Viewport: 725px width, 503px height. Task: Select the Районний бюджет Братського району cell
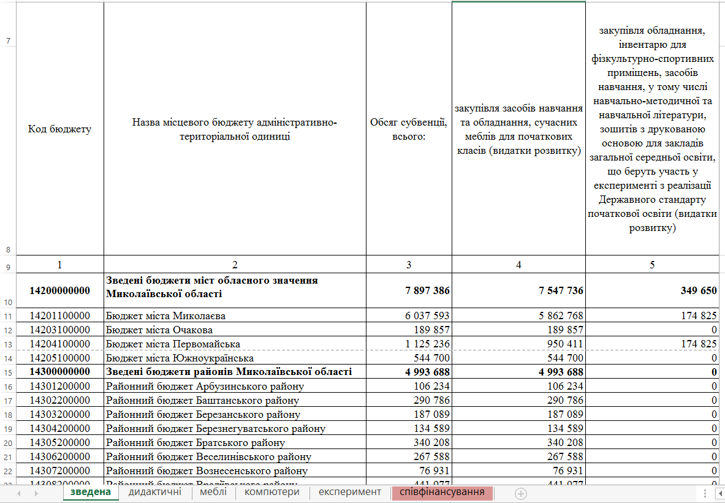(x=235, y=443)
